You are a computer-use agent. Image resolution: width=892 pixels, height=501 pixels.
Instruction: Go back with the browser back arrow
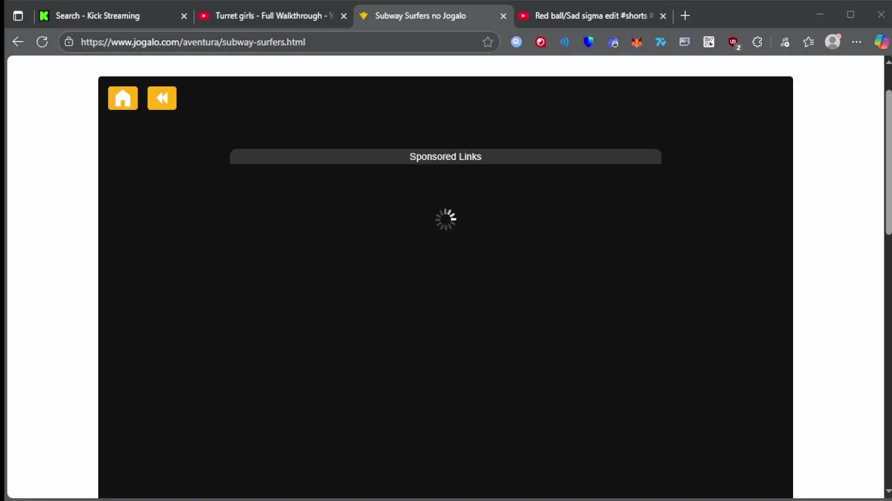tap(17, 42)
